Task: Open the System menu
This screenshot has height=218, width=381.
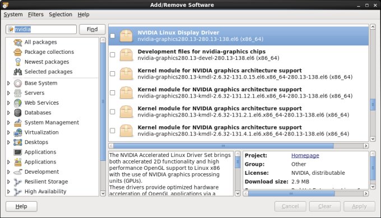Action: pos(13,15)
